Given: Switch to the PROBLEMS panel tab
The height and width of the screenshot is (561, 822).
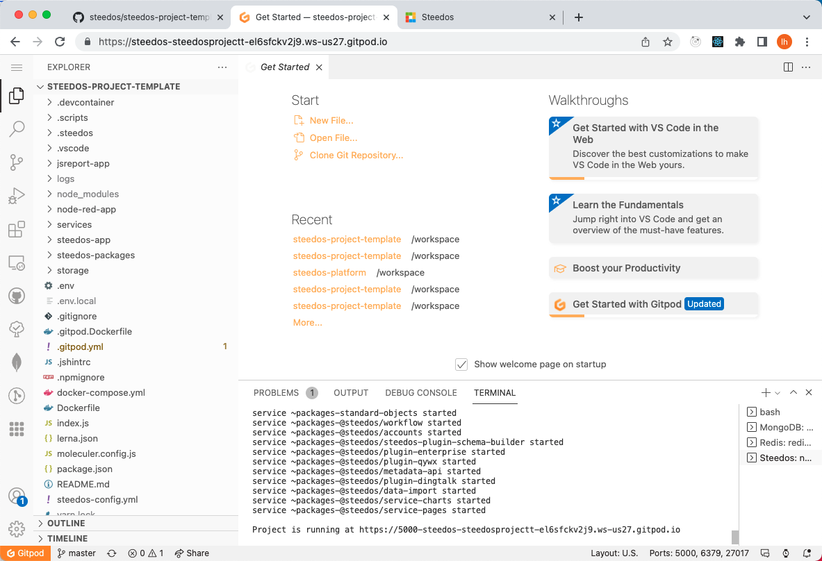Looking at the screenshot, I should click(285, 393).
